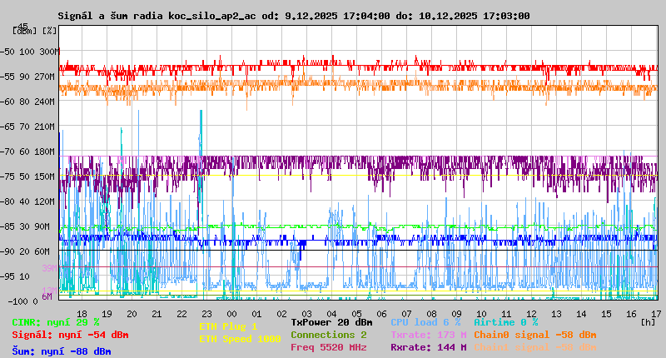Click the '180M' y-axis label
Screen dimensions: 666x358
[44, 152]
